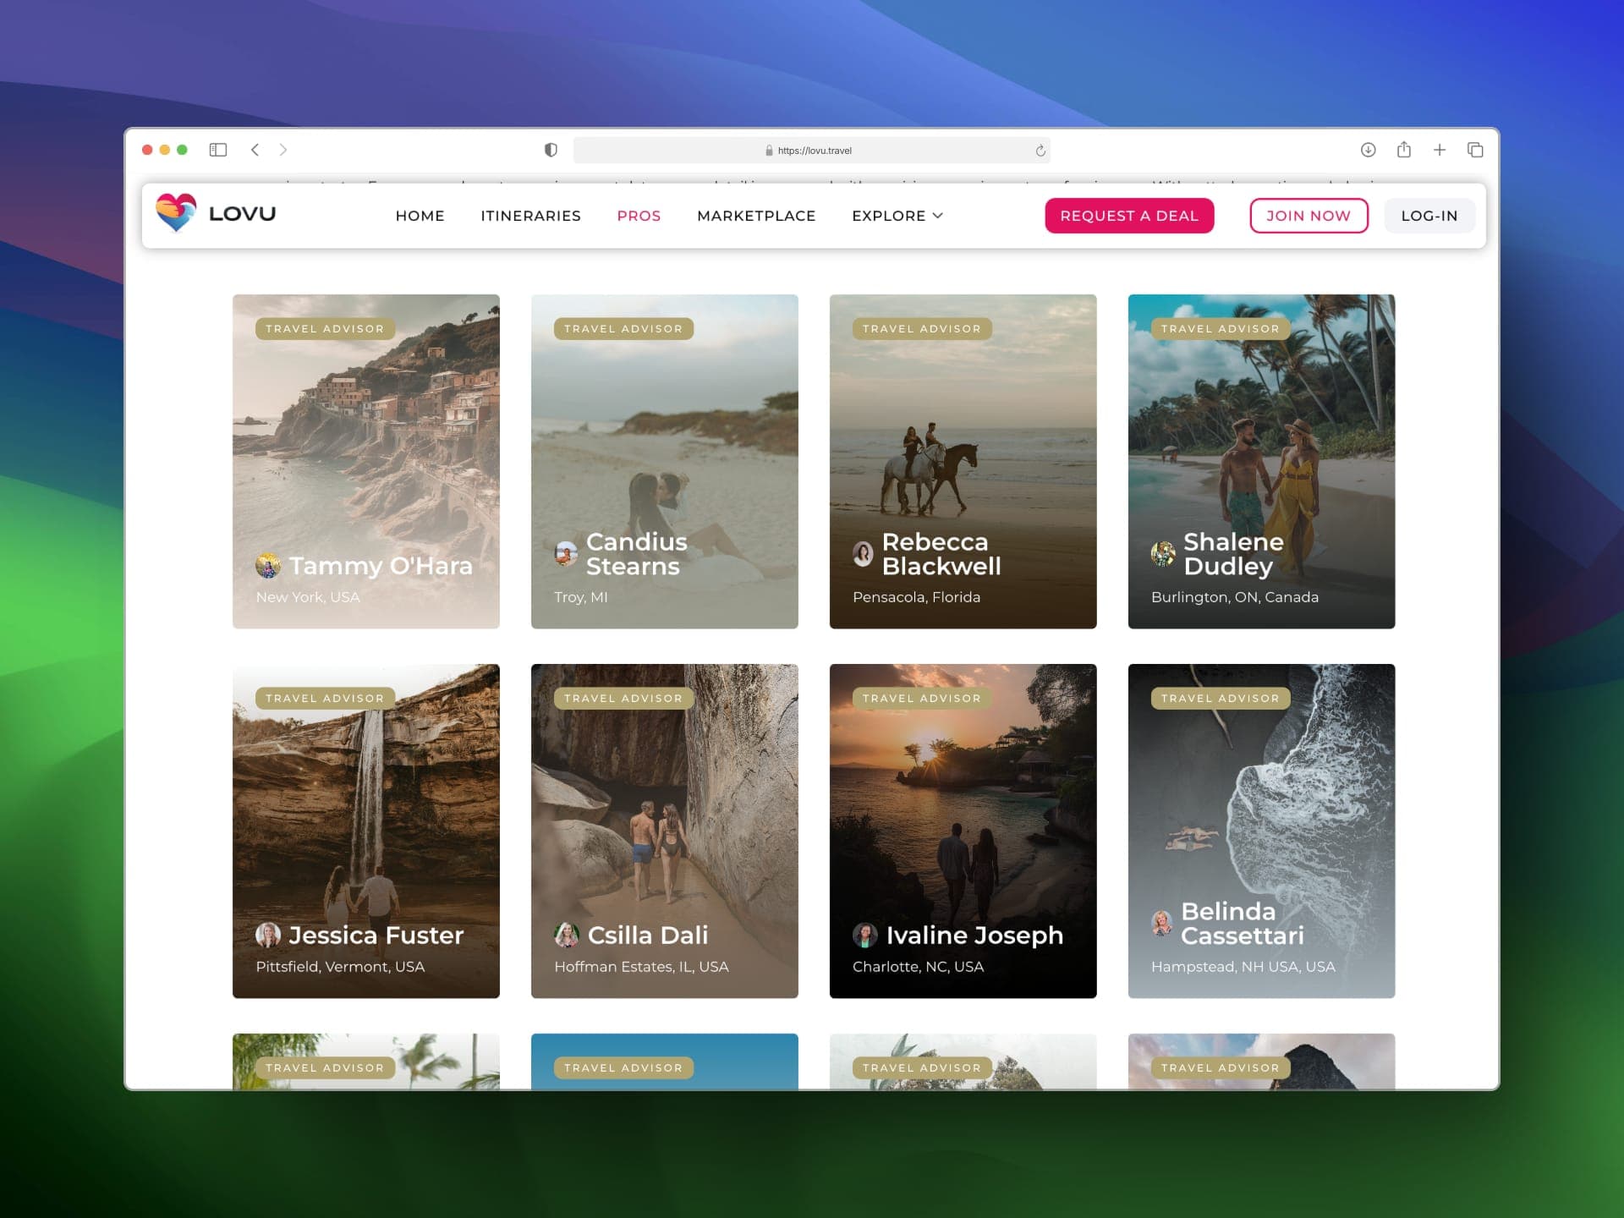Open the ITINERARIES section

pyautogui.click(x=531, y=216)
